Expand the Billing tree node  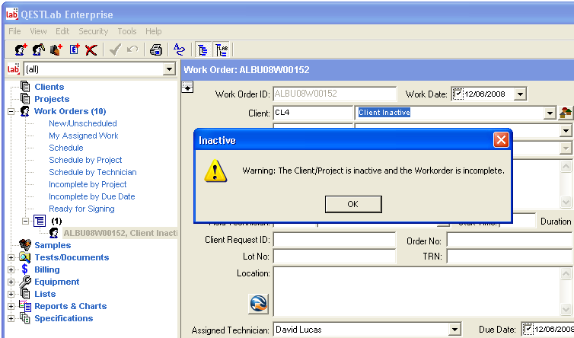click(11, 269)
